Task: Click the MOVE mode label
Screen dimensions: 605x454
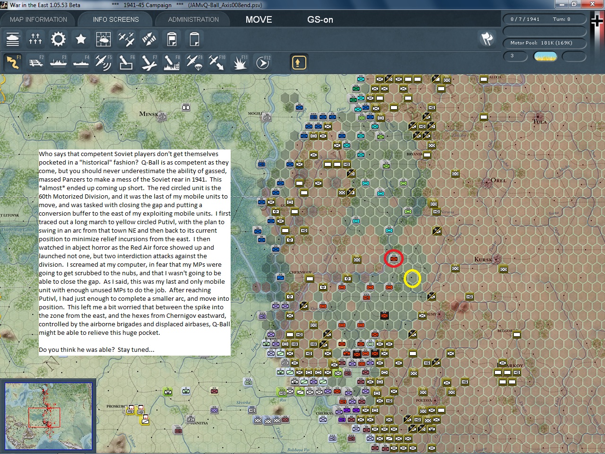Action: coord(259,19)
